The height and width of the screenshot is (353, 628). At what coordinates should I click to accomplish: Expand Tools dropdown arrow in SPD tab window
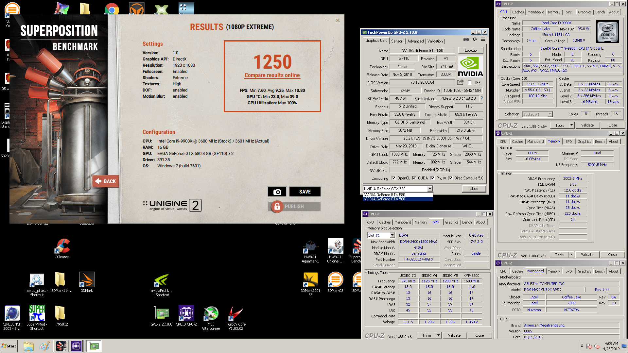[438, 335]
